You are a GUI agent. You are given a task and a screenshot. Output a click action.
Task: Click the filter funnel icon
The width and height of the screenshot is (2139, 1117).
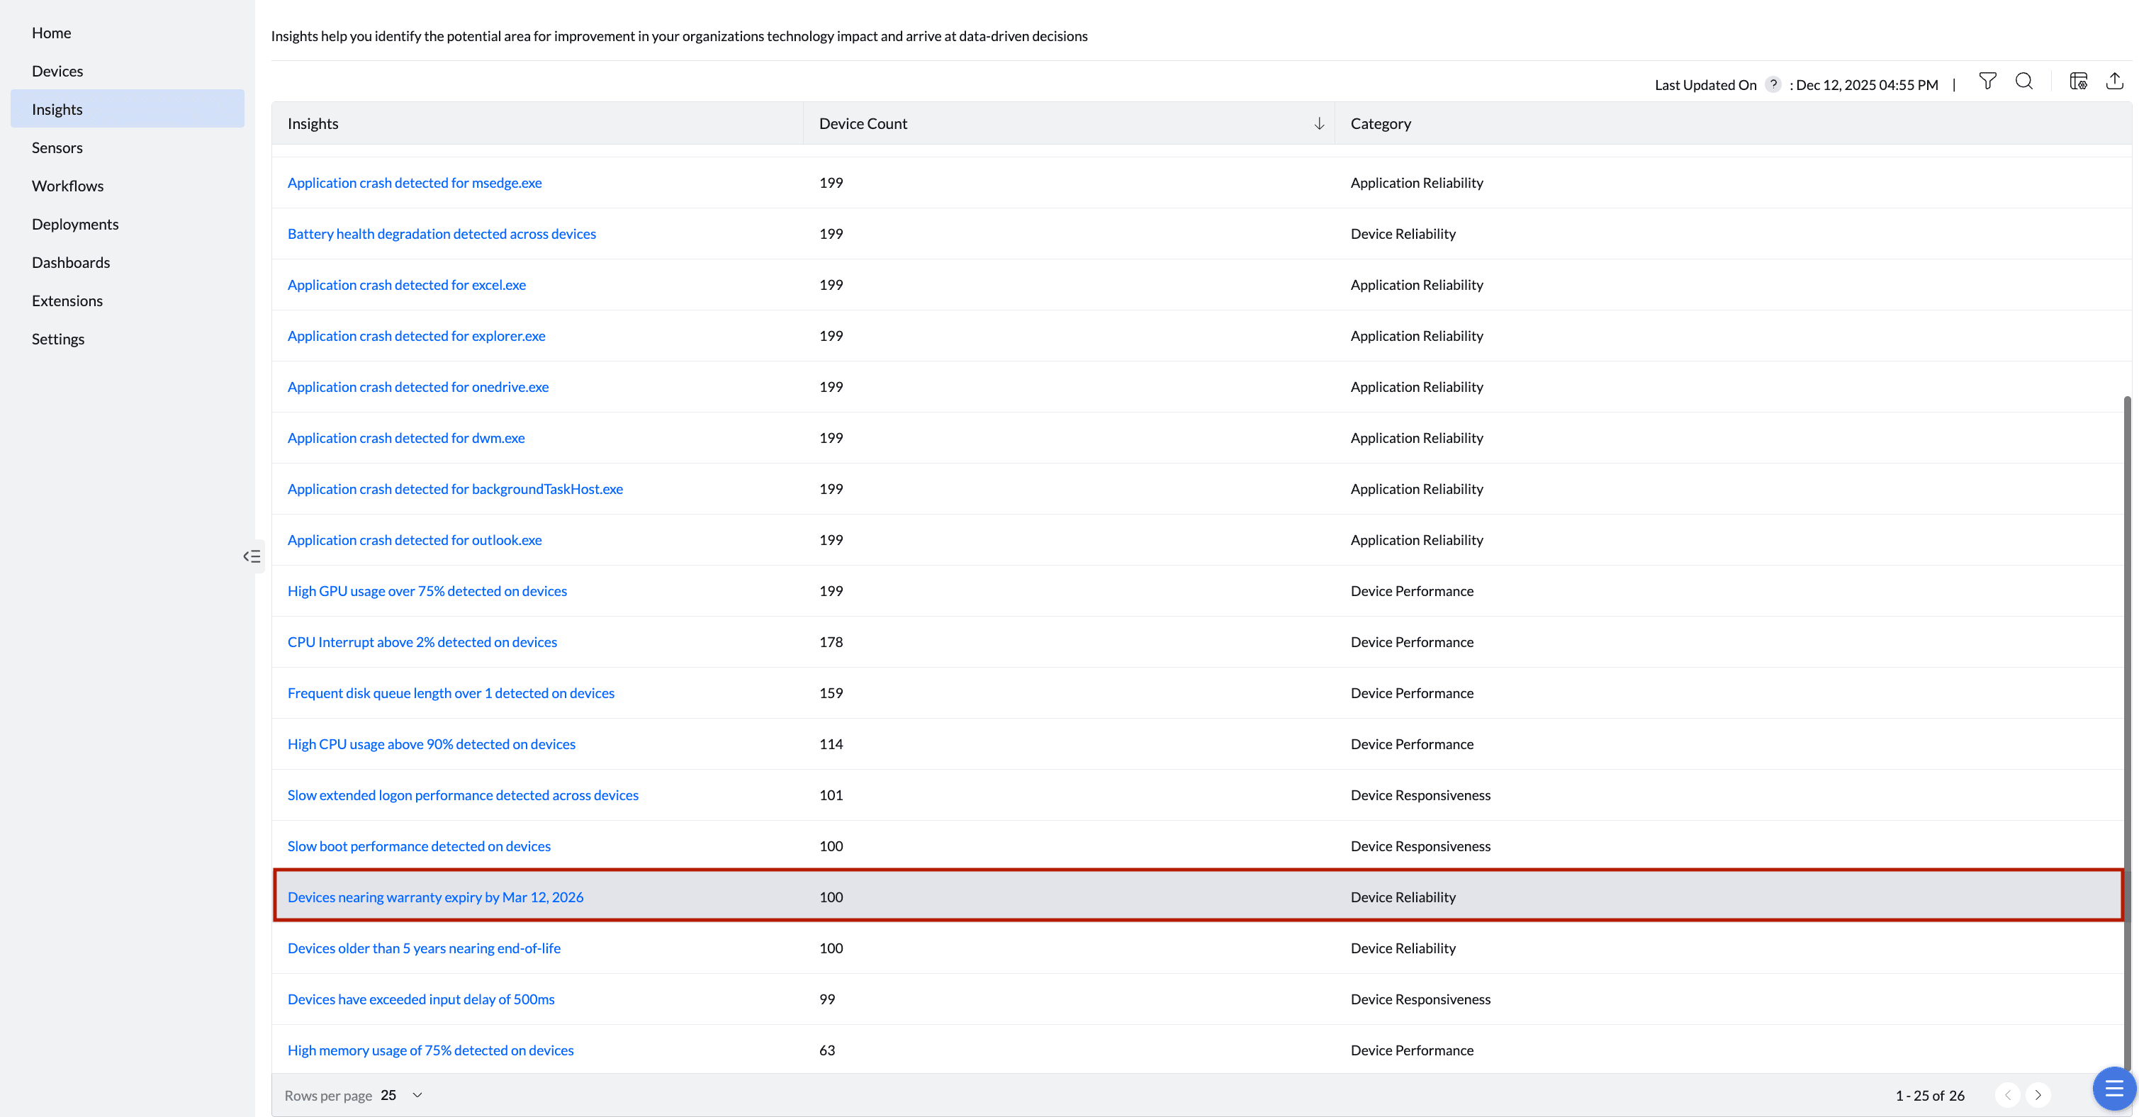tap(1987, 82)
